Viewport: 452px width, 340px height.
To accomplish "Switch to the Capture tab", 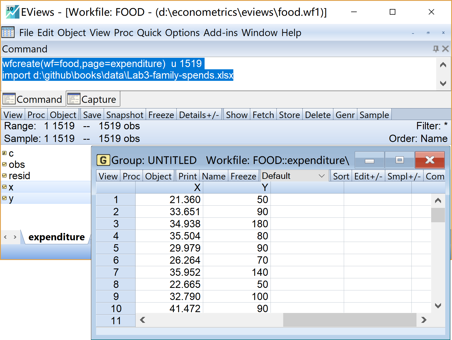I will (93, 99).
